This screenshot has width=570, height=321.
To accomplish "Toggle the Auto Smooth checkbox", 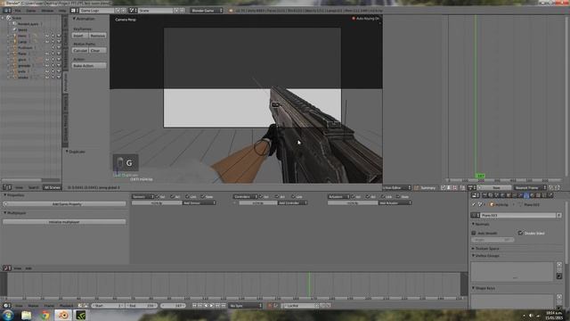I will coord(474,234).
